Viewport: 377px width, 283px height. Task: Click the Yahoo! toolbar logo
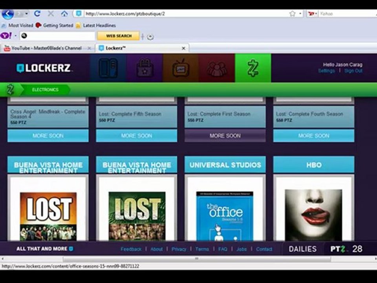(6, 36)
